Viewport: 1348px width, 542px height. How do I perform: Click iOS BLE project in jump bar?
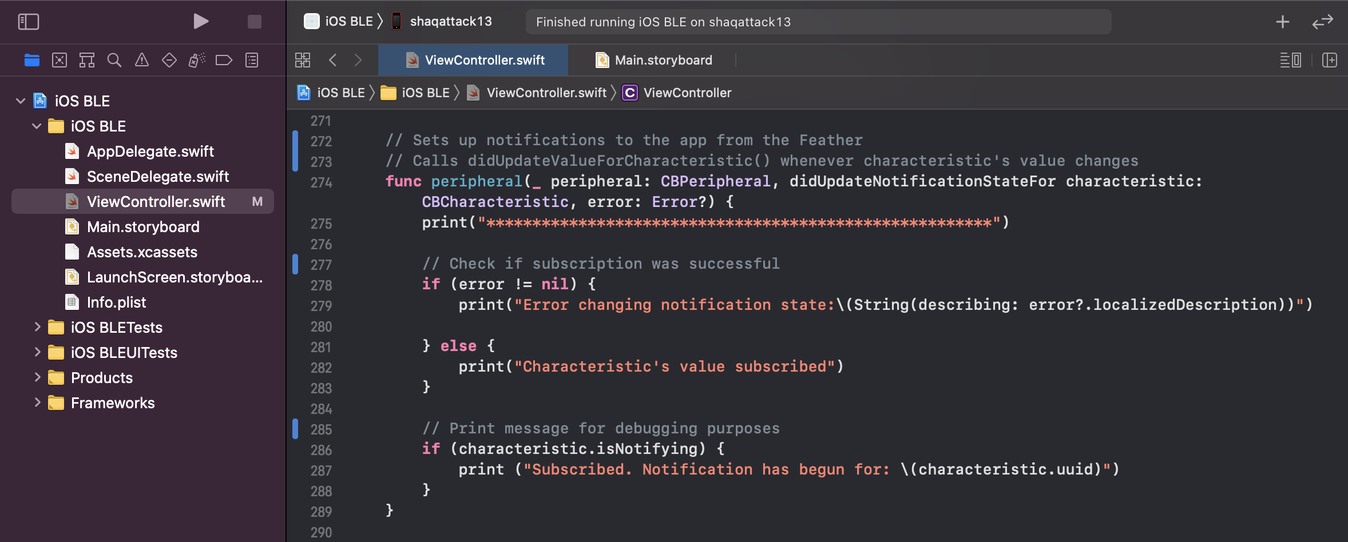pos(331,93)
